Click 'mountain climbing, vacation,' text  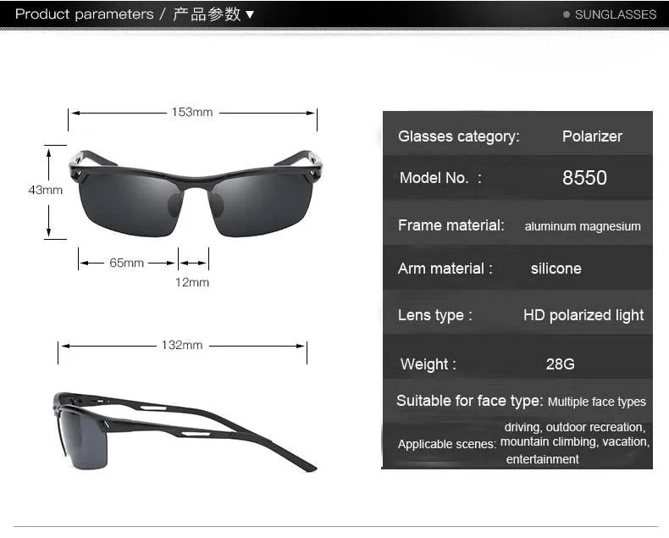coord(575,441)
